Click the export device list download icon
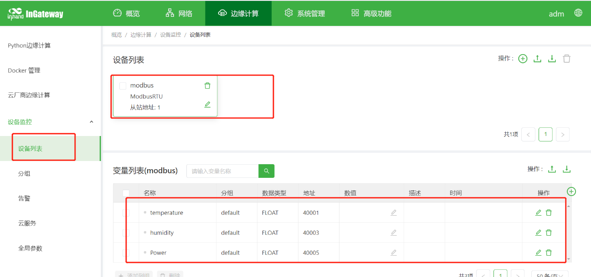Viewport: 591px width, 277px height. coord(552,59)
